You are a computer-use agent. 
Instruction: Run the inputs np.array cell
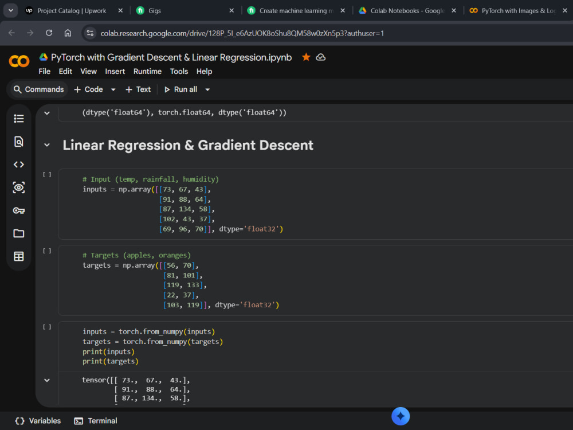[47, 174]
